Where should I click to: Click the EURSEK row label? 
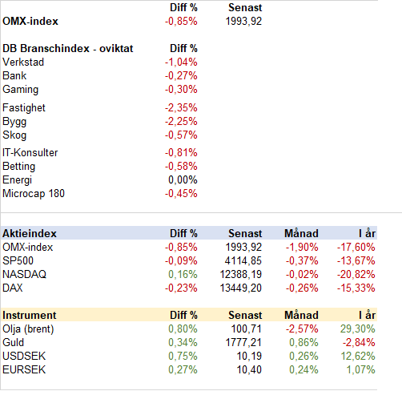pos(24,370)
